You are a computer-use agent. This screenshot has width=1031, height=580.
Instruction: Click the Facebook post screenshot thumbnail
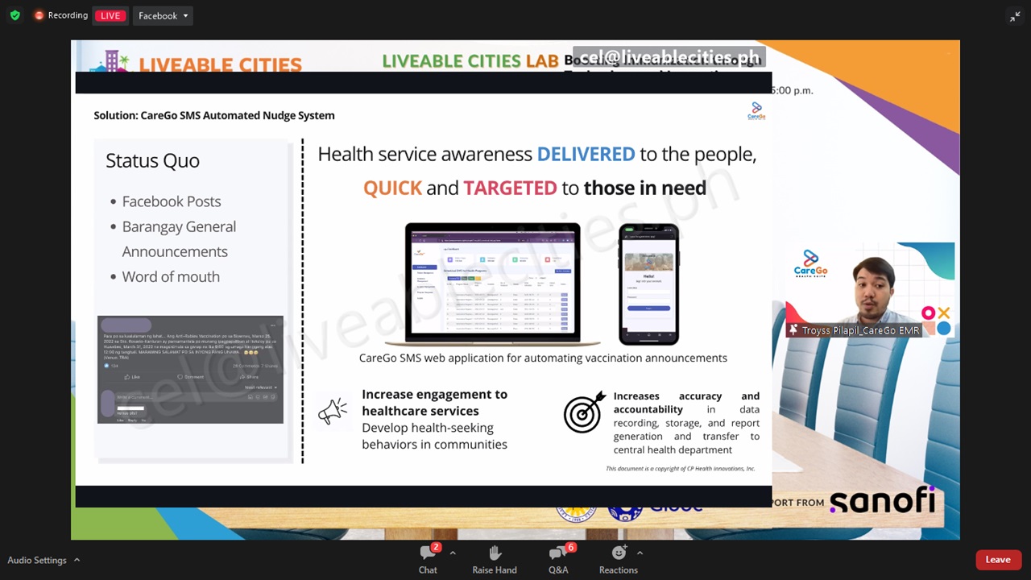click(x=190, y=370)
